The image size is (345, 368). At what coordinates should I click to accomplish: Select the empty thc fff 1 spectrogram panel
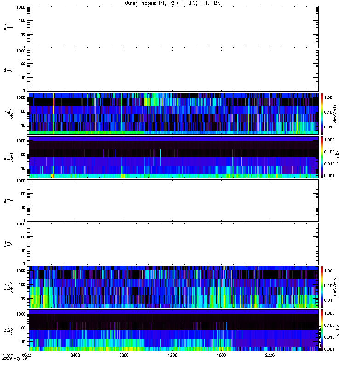point(173,201)
